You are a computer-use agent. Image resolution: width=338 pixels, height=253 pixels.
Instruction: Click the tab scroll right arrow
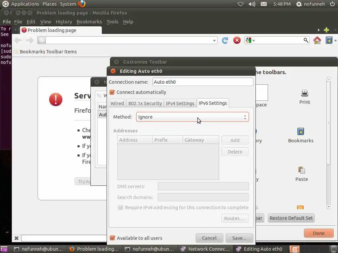[x=319, y=30]
